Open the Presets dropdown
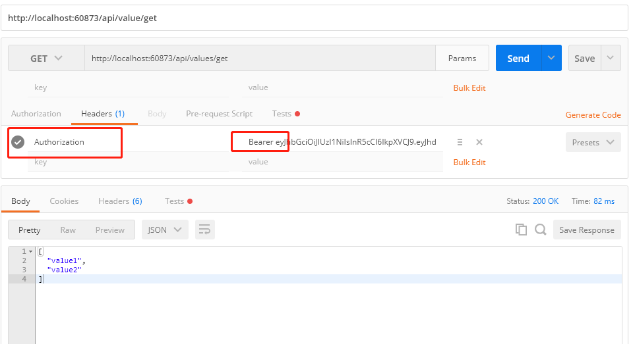 (x=593, y=142)
